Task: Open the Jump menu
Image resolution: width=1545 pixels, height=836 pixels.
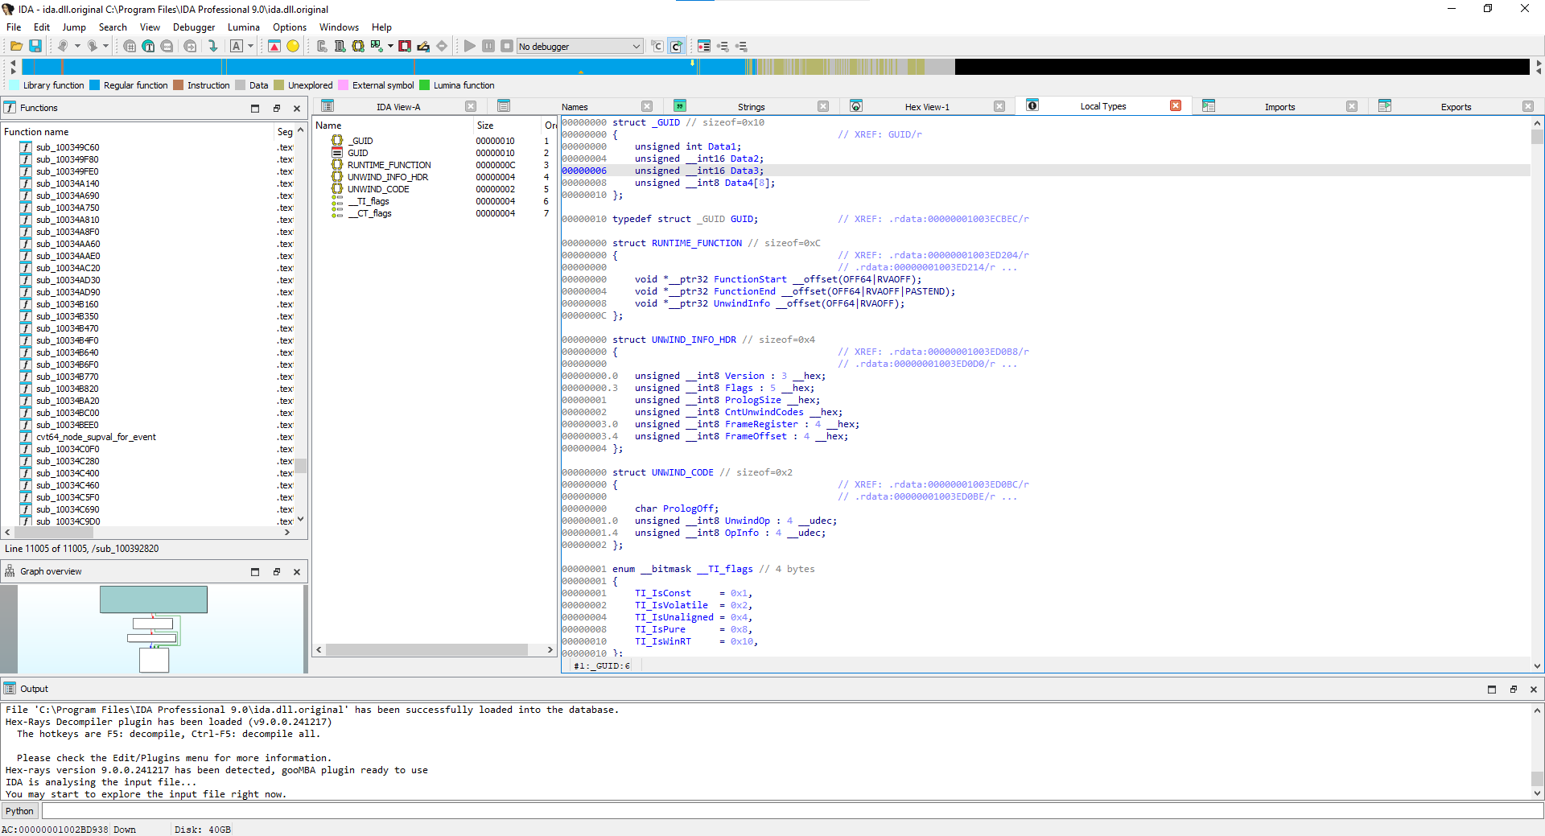Action: (x=74, y=27)
